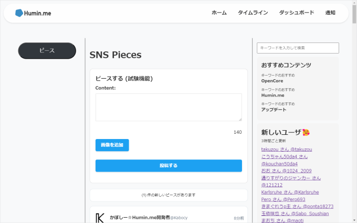Image resolution: width=357 pixels, height=223 pixels.
Task: Click the 140 character counter
Action: coord(237,132)
